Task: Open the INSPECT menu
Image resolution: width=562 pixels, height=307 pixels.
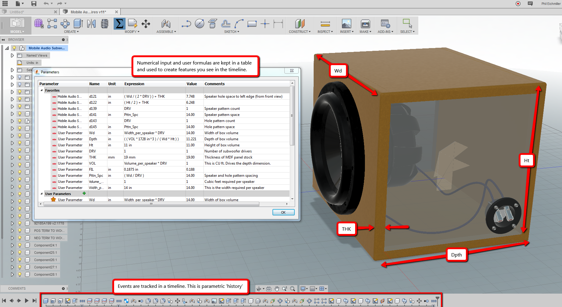Action: (325, 32)
